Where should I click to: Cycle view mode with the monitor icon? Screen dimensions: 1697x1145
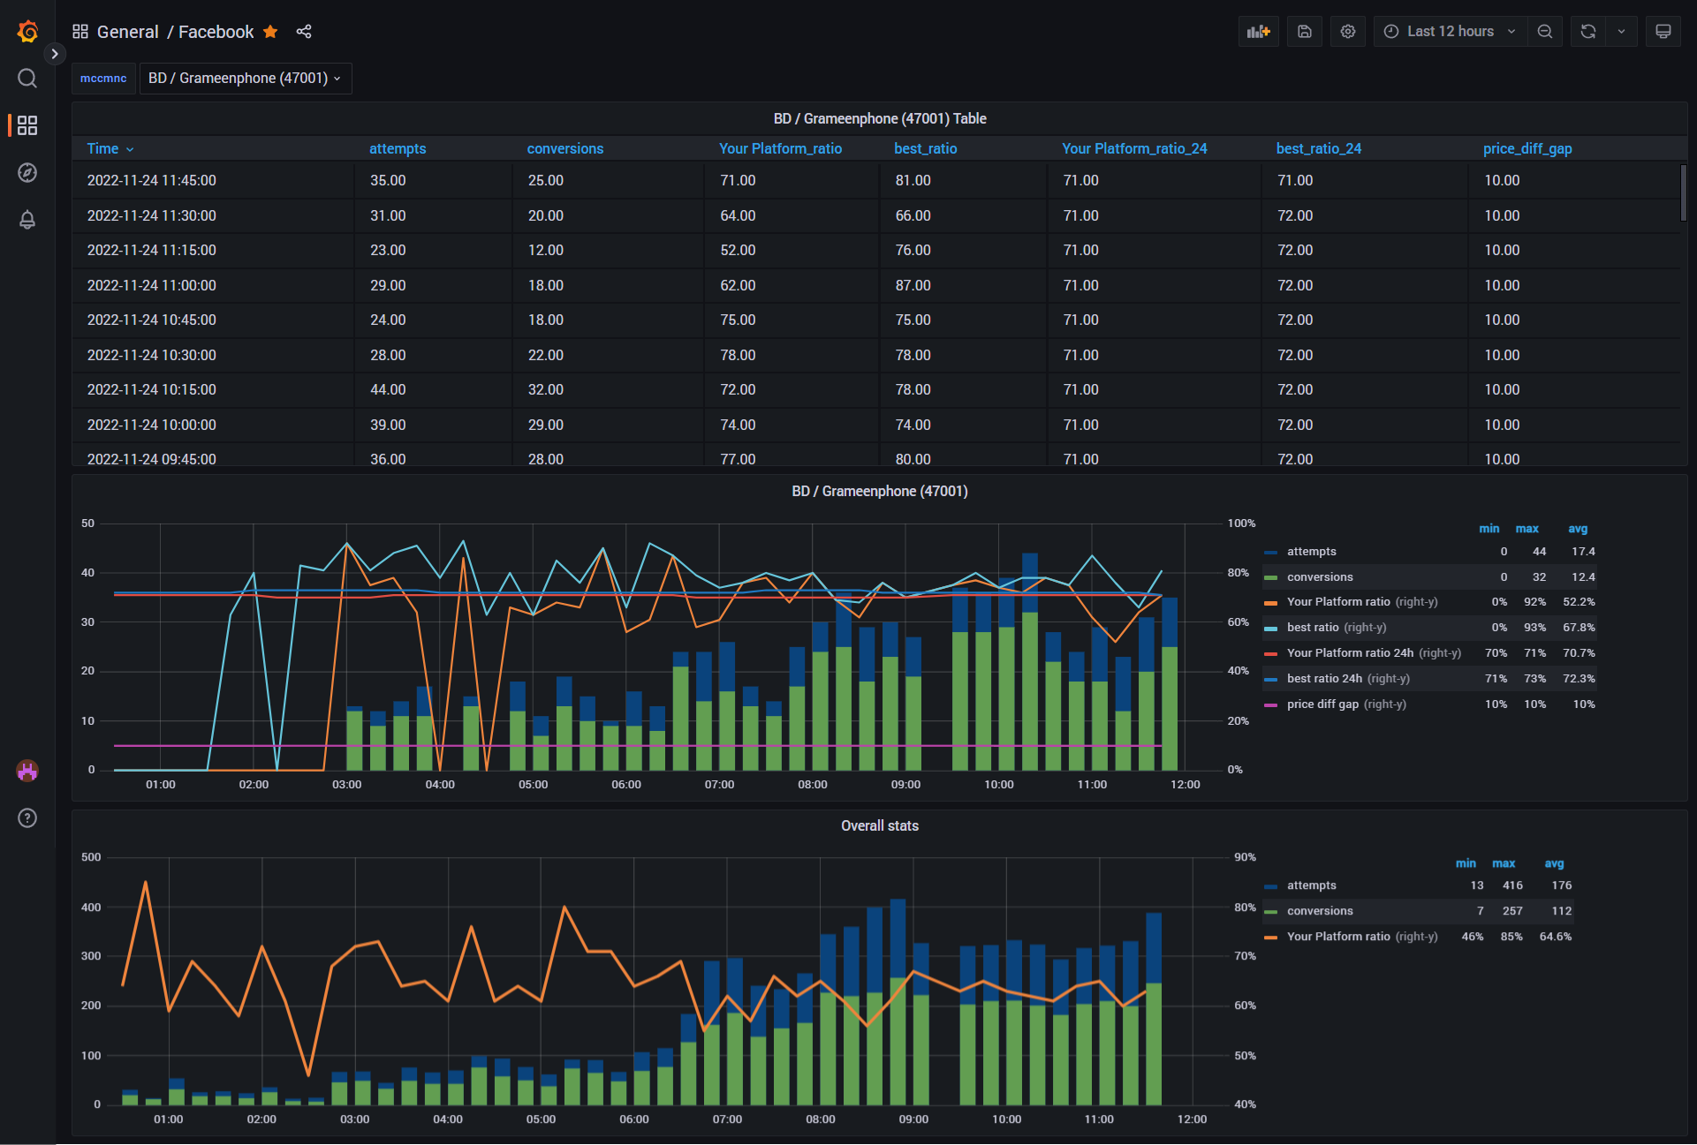(1663, 32)
